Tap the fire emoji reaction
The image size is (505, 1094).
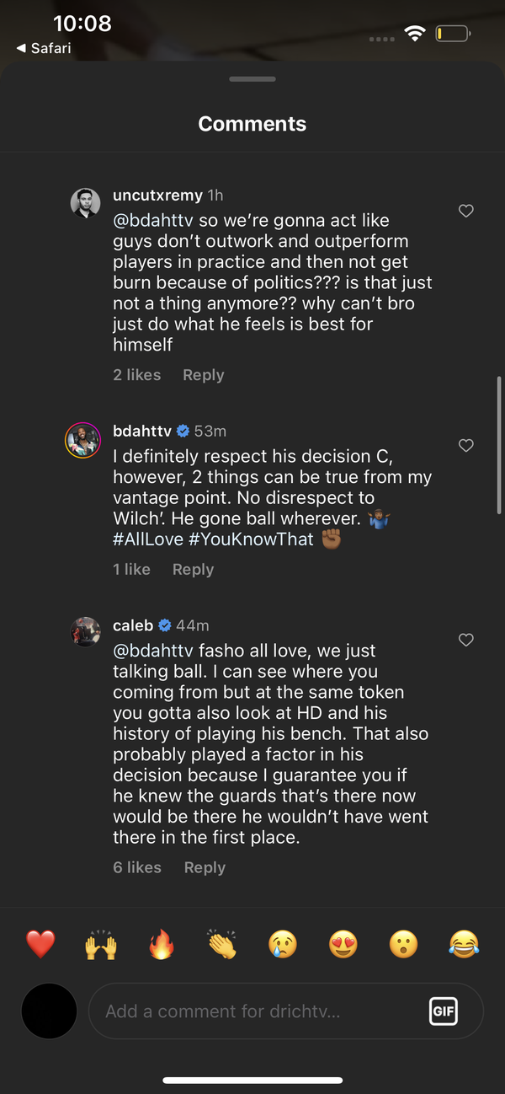pyautogui.click(x=162, y=944)
